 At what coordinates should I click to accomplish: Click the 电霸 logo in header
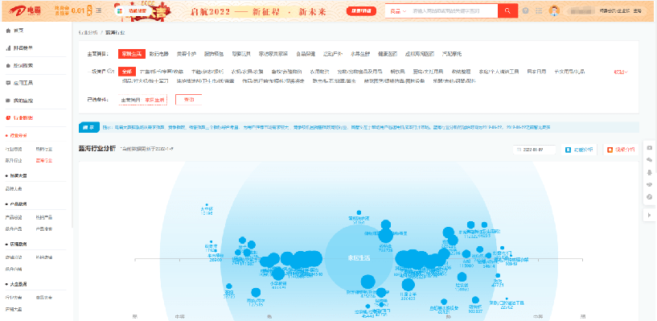tap(25, 11)
